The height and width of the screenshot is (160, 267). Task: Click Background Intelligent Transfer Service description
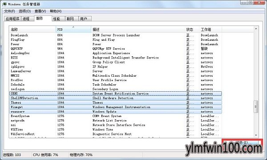pyautogui.click(x=125, y=58)
